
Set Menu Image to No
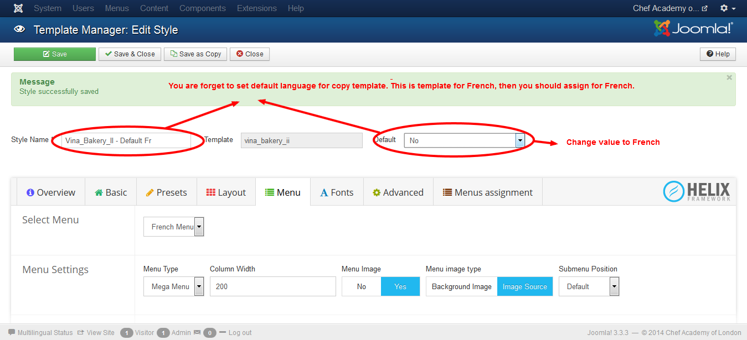(361, 286)
